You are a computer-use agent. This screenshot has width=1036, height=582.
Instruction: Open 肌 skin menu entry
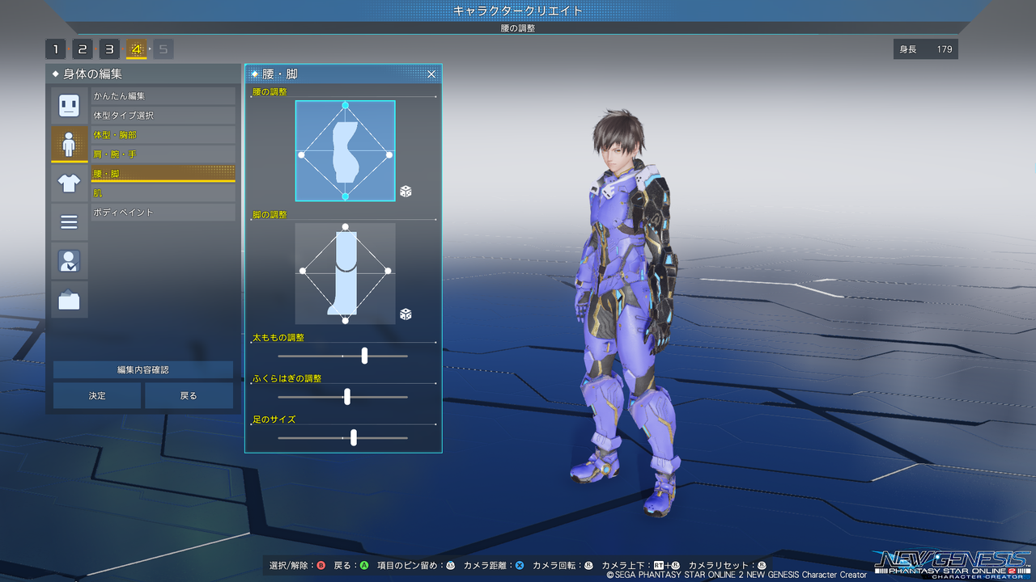coord(163,193)
